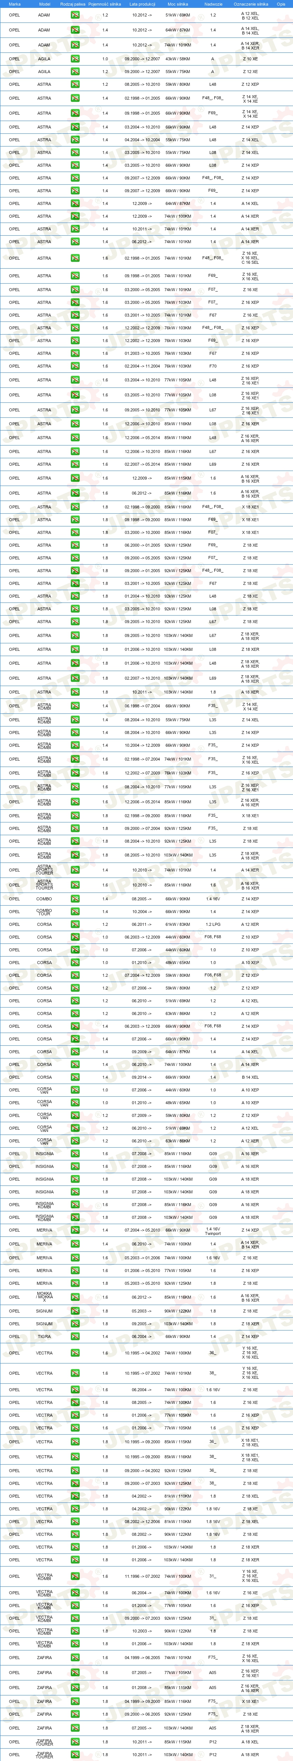The width and height of the screenshot is (293, 1761).
Task: Click the Opis column header
Action: (281, 4)
